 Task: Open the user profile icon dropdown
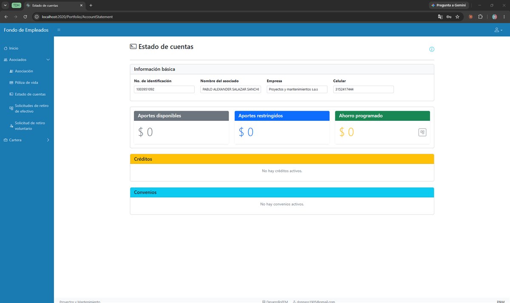498,30
